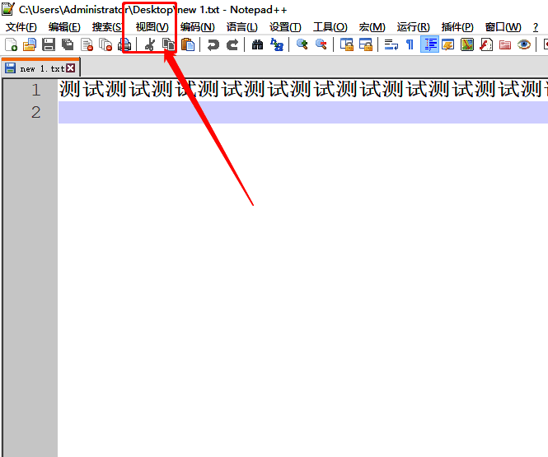
Task: Click the Print toolbar icon
Action: click(124, 44)
